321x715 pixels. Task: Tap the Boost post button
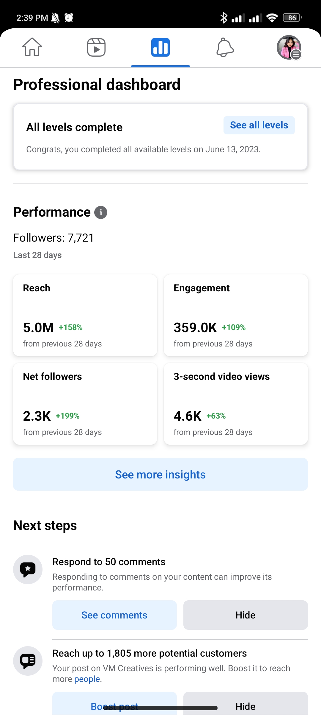[114, 705]
